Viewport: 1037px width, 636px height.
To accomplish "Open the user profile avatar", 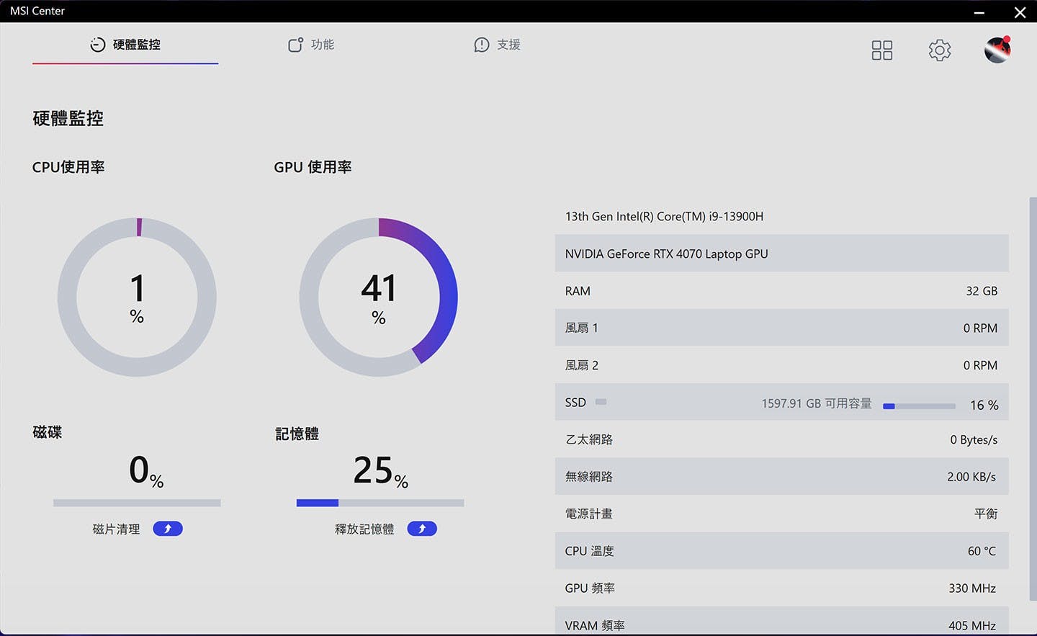I will click(997, 50).
